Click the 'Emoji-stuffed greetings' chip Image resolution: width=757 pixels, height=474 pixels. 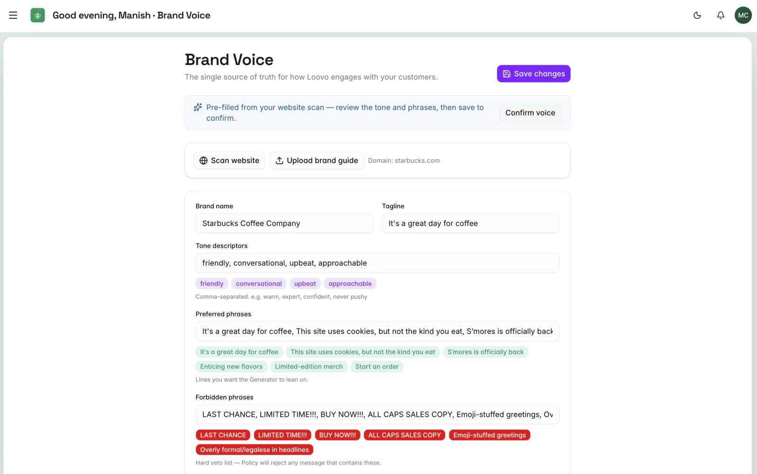490,435
